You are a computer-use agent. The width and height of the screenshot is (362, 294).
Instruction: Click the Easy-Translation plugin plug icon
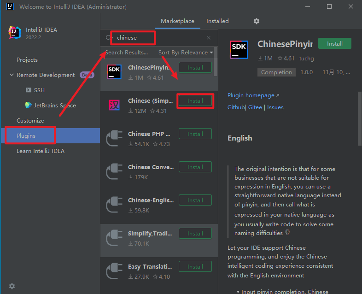(114, 271)
